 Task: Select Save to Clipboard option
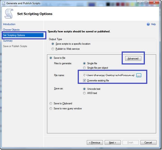click(x=51, y=103)
